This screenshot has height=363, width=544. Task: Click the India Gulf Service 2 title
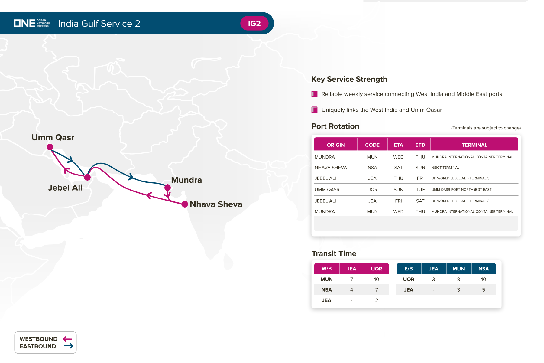tap(99, 24)
